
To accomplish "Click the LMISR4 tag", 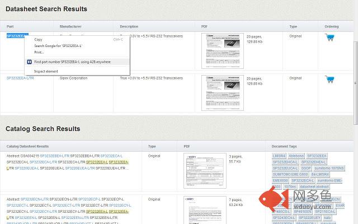I will point(279,156).
